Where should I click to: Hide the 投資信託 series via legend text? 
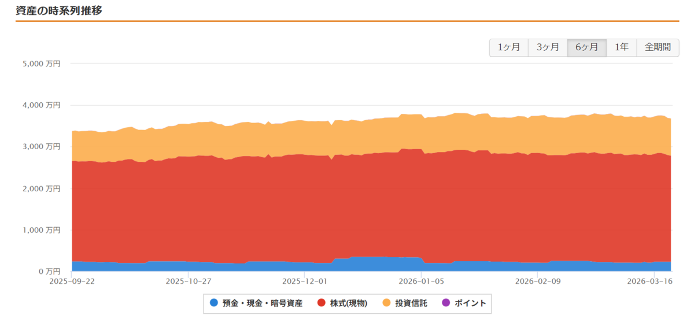(x=411, y=303)
